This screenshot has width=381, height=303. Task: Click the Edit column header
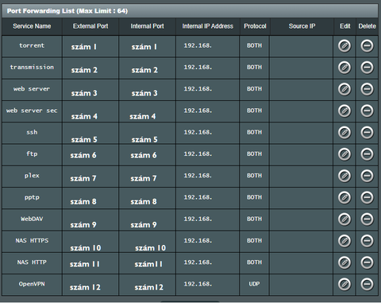pyautogui.click(x=344, y=26)
